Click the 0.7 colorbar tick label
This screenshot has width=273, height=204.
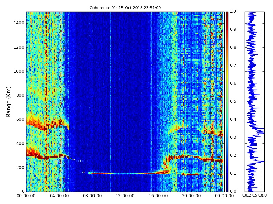coord(233,65)
